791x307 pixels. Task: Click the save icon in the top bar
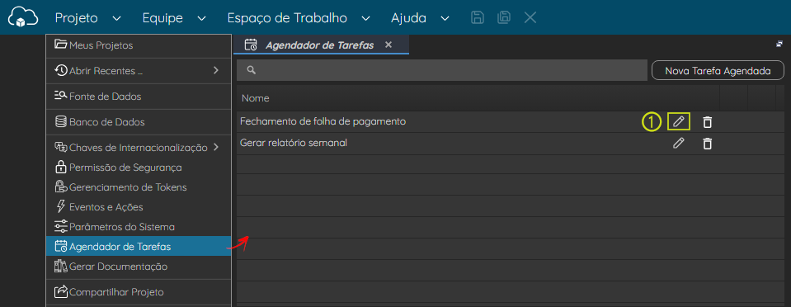(477, 17)
